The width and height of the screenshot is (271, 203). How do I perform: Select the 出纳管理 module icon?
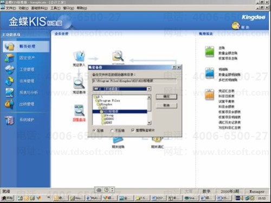(9, 104)
